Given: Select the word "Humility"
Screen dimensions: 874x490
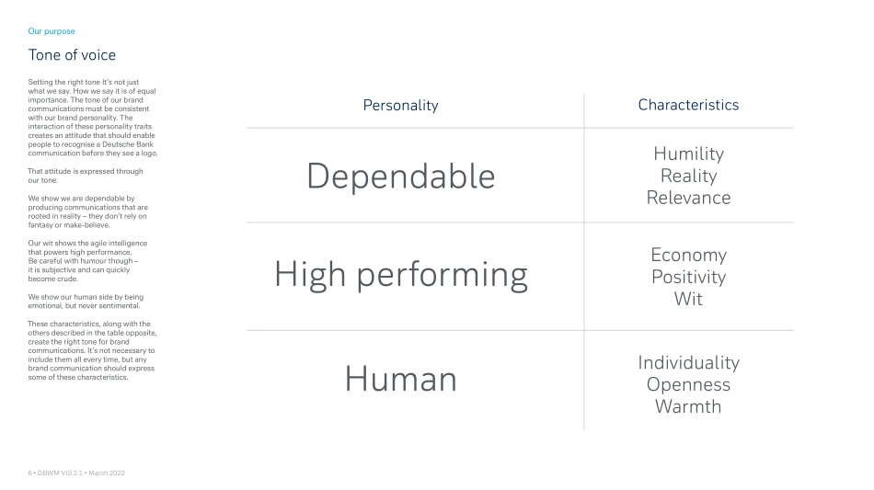Looking at the screenshot, I should pyautogui.click(x=688, y=154).
